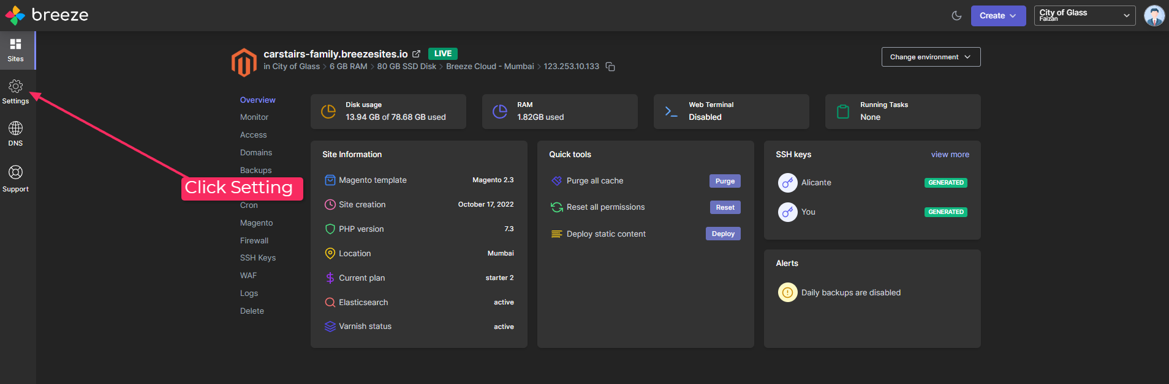This screenshot has height=384, width=1169.
Task: Click the LIVE status badge
Action: [443, 54]
